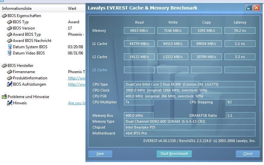Image resolution: width=264 pixels, height=165 pixels.
Task: Open the BIOS Aufrüstungen http link
Action: (x=77, y=84)
